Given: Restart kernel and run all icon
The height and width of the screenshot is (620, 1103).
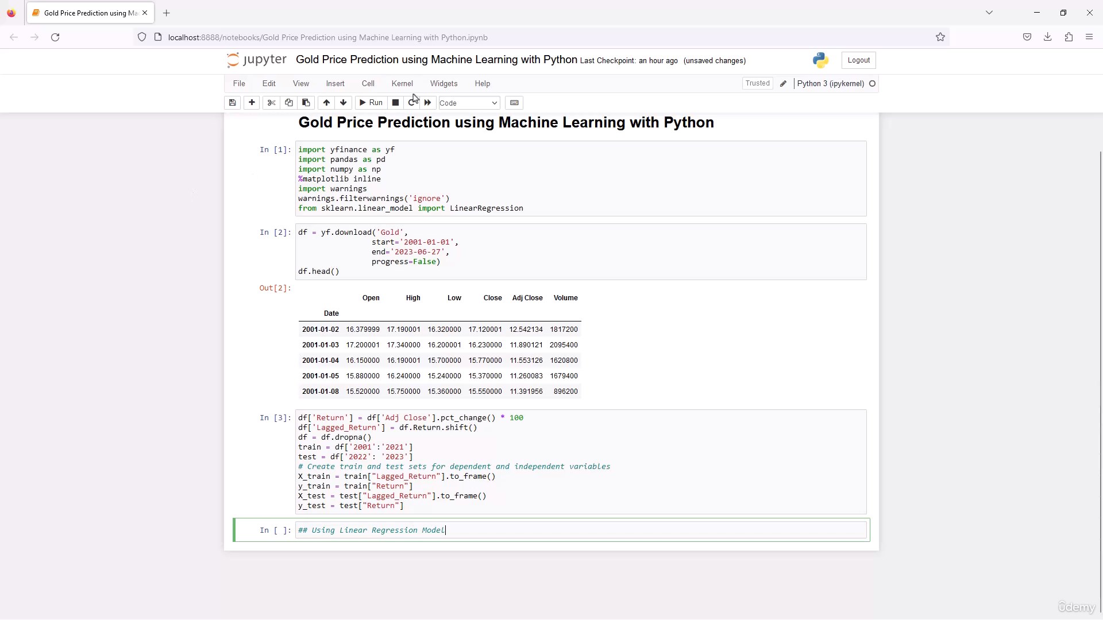Looking at the screenshot, I should [x=428, y=103].
